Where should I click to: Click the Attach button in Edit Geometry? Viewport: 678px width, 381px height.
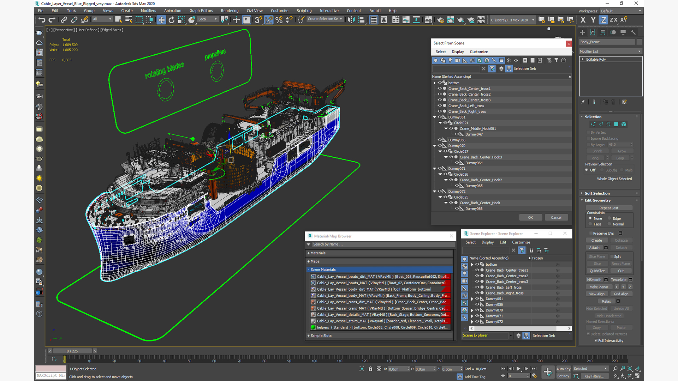click(x=594, y=248)
